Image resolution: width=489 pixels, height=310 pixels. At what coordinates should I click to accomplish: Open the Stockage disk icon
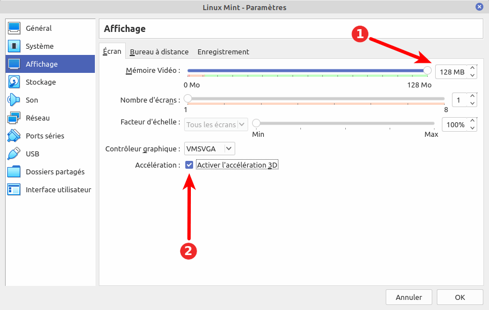coord(14,82)
